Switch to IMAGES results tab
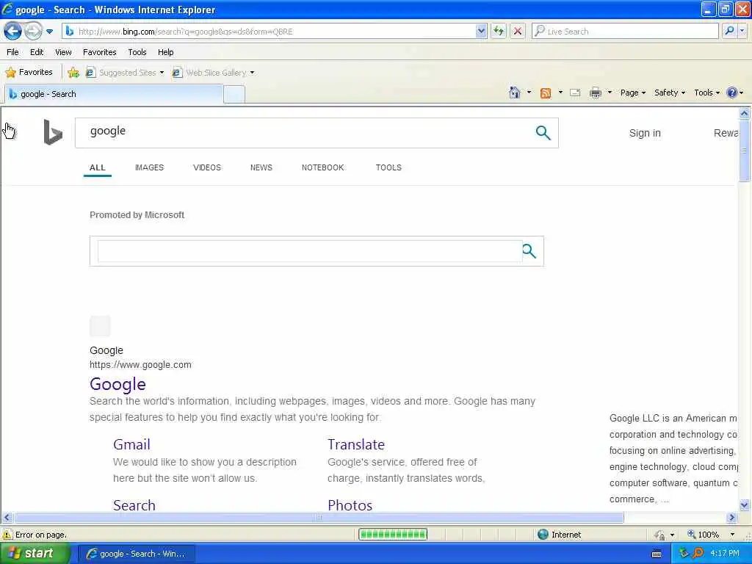 tap(149, 167)
